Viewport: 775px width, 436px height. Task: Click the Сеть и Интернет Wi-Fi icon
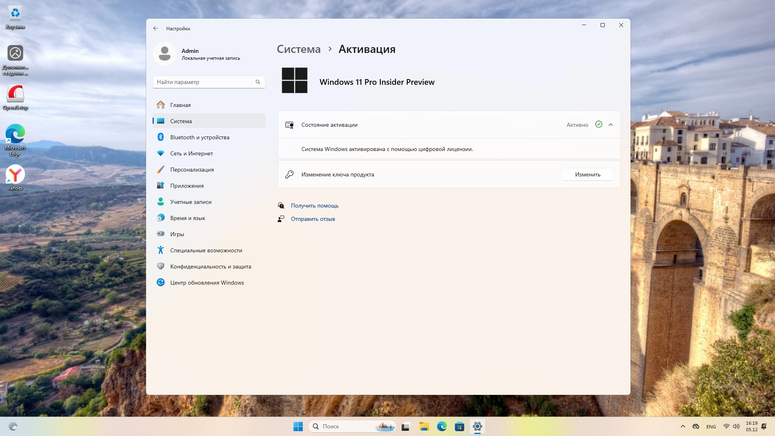click(161, 153)
